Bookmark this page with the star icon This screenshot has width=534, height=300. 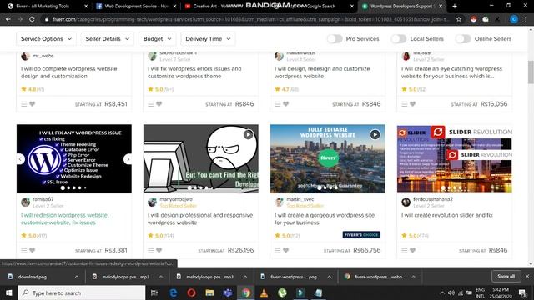coord(459,19)
